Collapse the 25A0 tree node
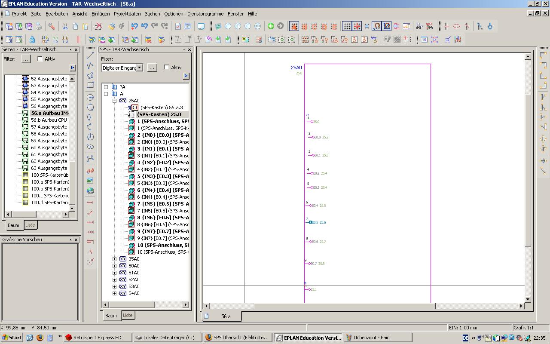 coord(115,101)
